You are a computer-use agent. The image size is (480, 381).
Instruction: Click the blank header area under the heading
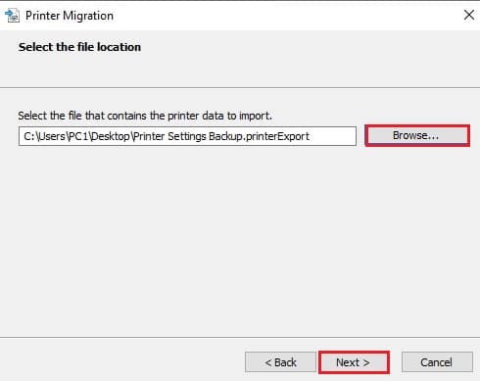240,71
